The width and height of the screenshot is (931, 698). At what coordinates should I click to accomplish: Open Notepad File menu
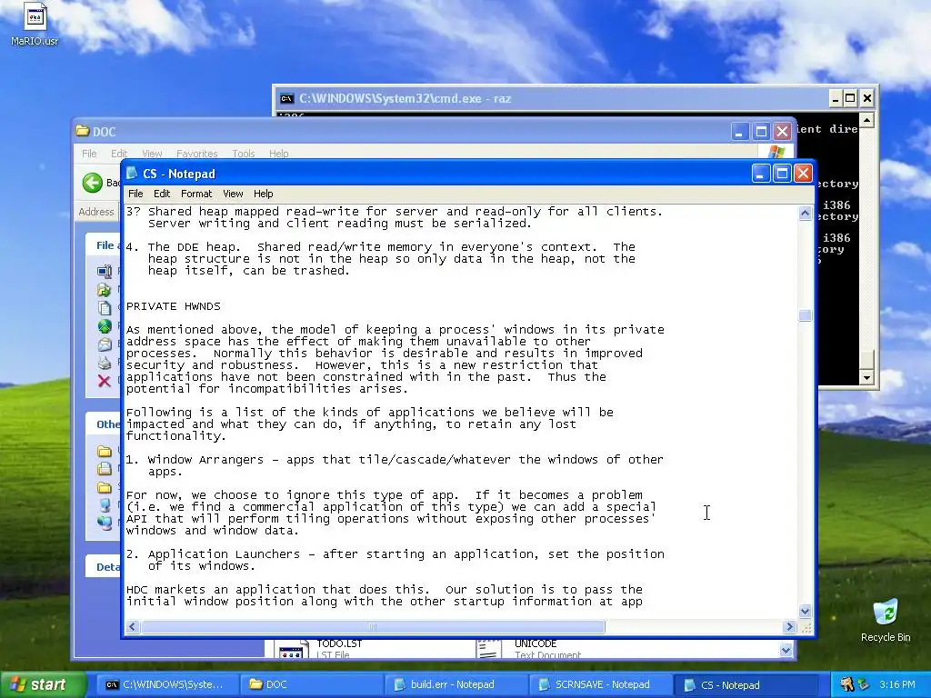pos(135,194)
